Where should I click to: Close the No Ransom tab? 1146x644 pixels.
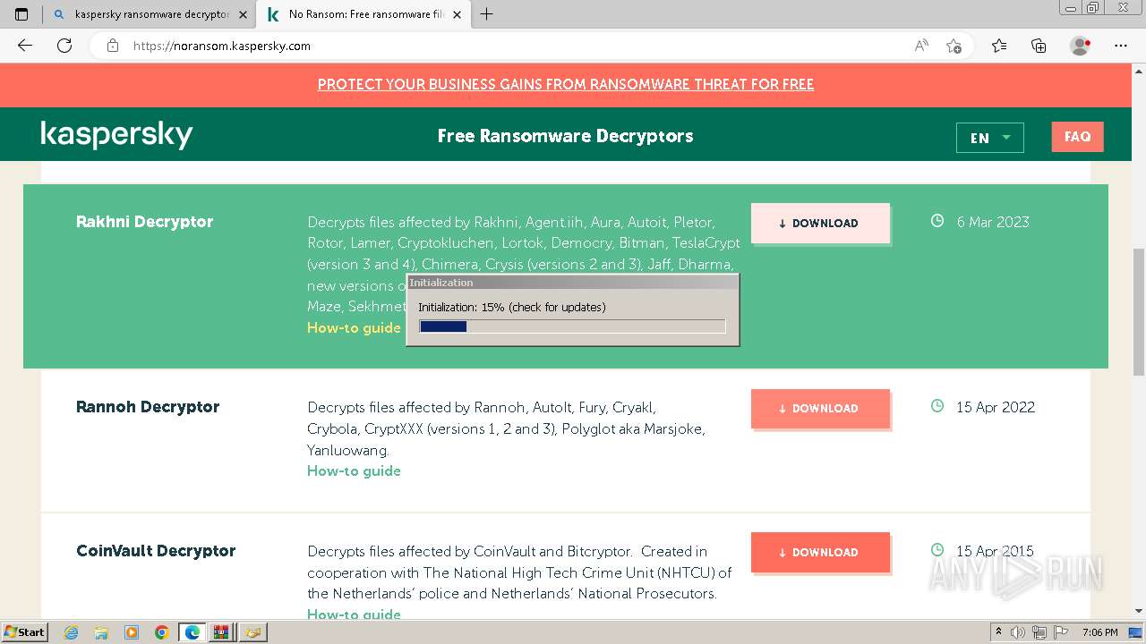point(458,14)
